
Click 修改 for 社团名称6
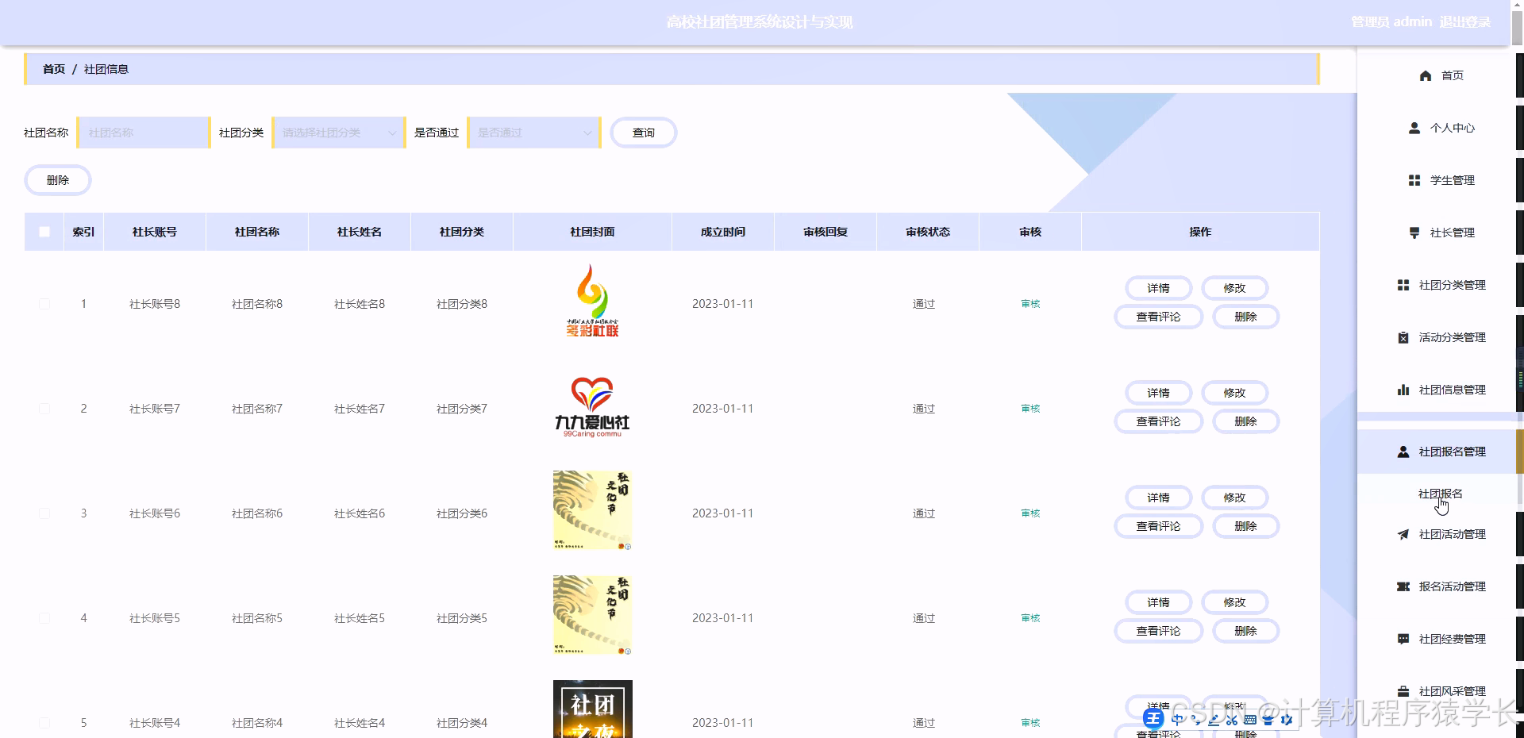point(1234,498)
